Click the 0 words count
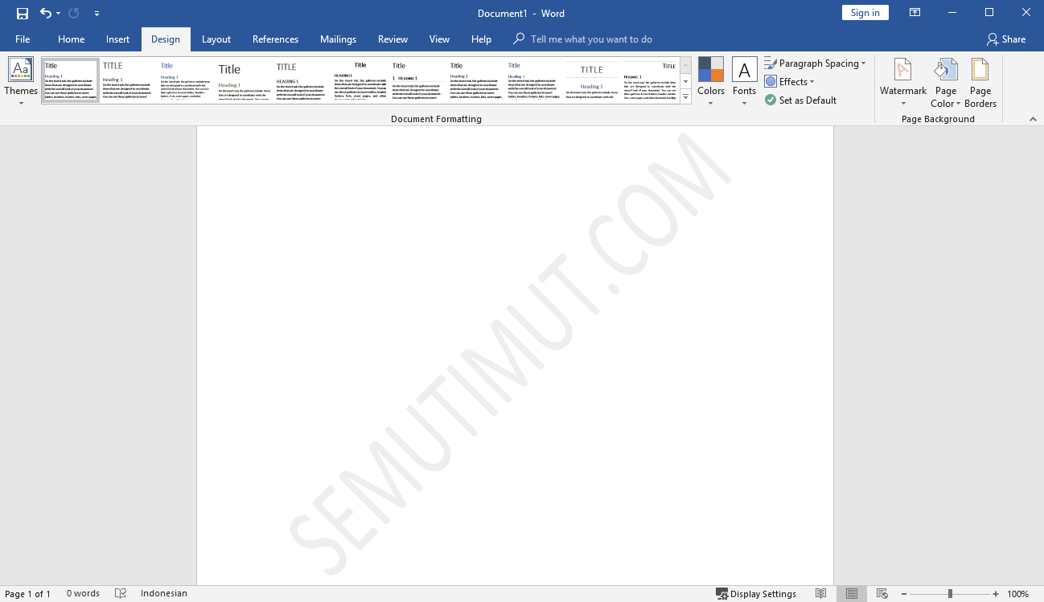Image resolution: width=1044 pixels, height=602 pixels. (83, 594)
